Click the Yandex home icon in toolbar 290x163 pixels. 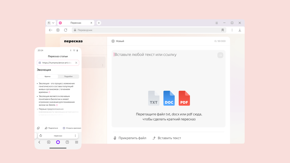point(58,30)
